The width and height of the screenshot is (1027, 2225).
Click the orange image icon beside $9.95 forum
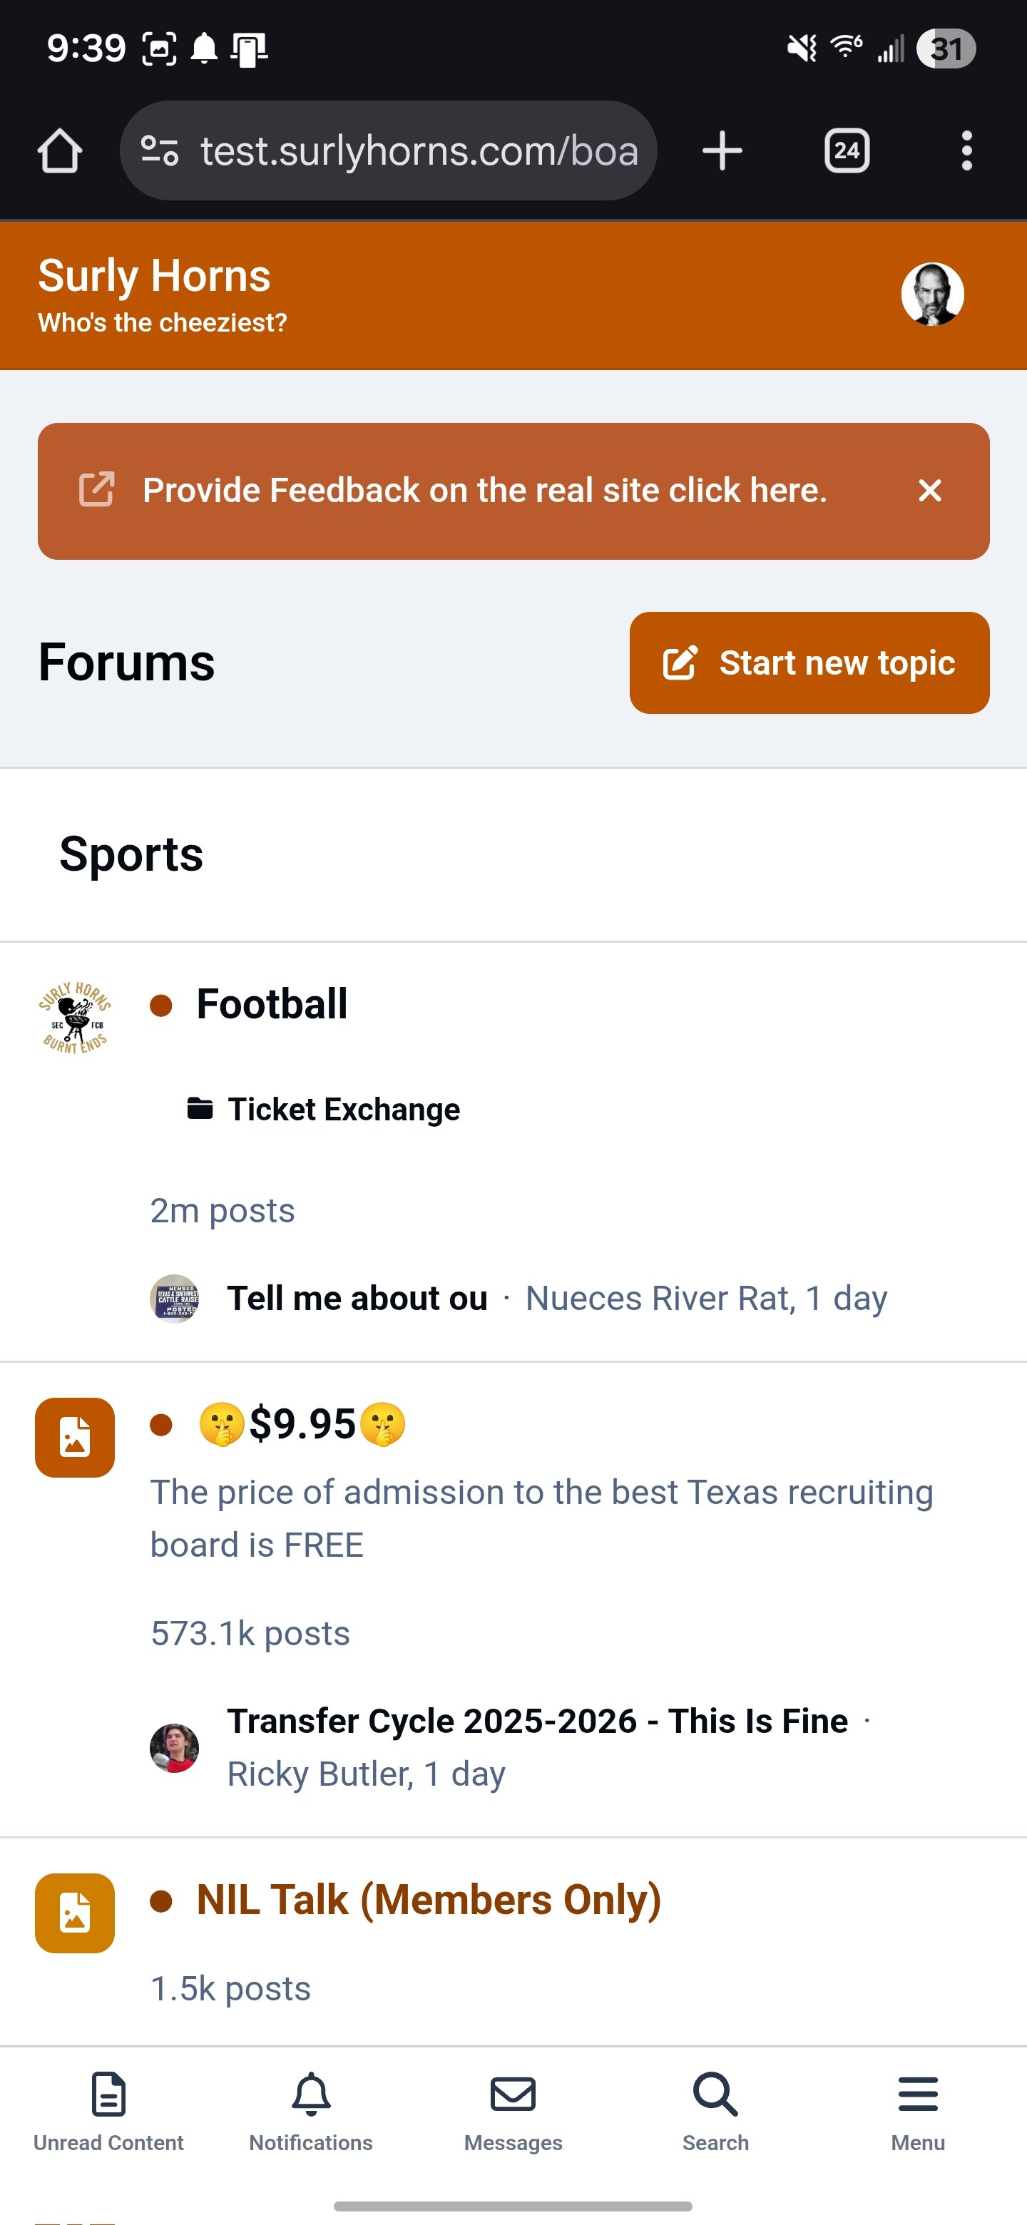(75, 1438)
